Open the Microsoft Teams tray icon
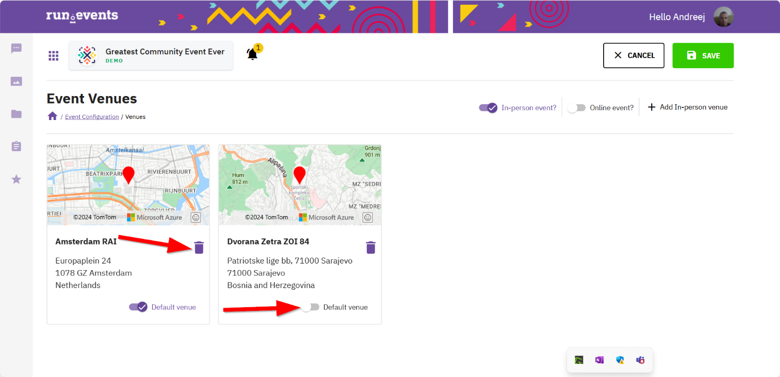This screenshot has width=780, height=377. coord(640,360)
